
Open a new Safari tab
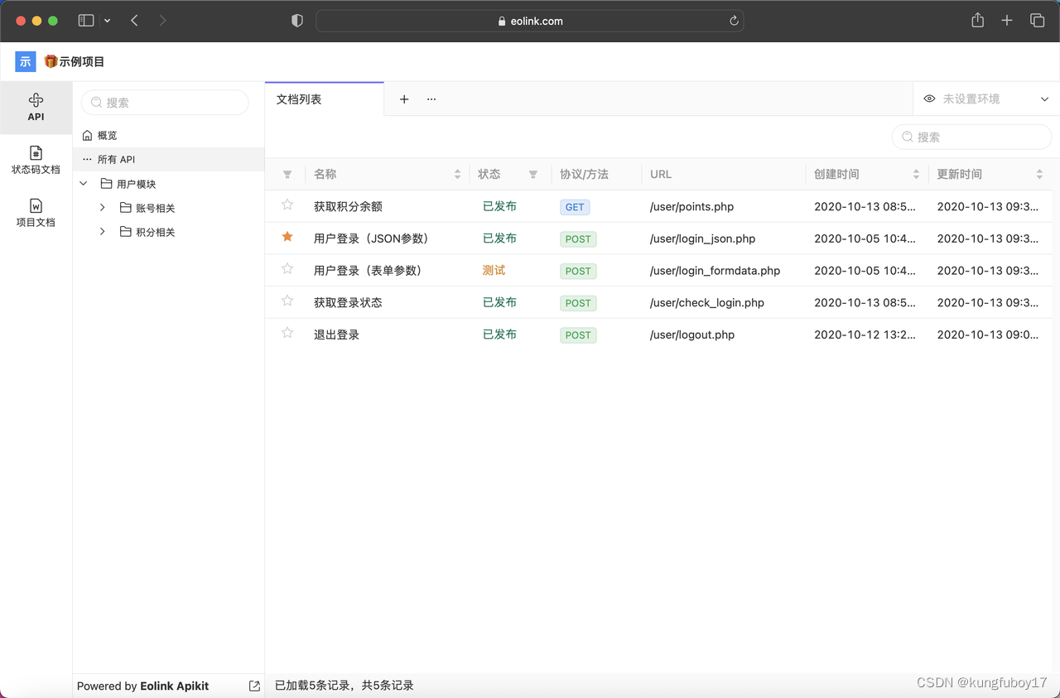coord(1007,21)
